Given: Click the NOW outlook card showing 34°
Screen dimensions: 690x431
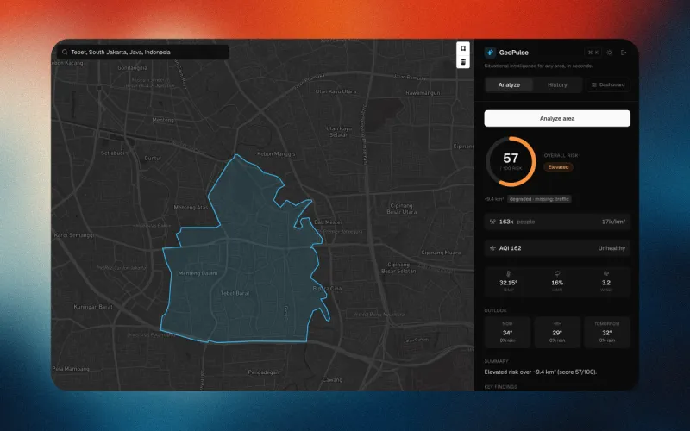Looking at the screenshot, I should (507, 333).
